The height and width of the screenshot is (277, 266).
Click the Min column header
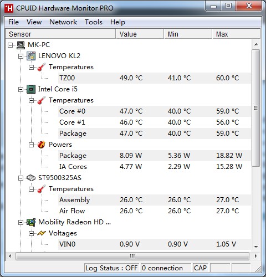[188, 34]
